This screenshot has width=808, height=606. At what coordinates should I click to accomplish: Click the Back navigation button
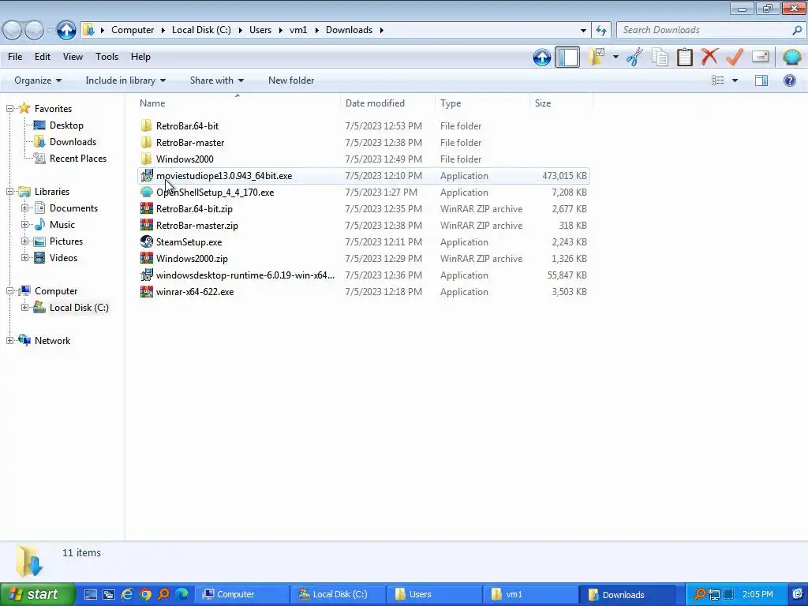pyautogui.click(x=13, y=31)
